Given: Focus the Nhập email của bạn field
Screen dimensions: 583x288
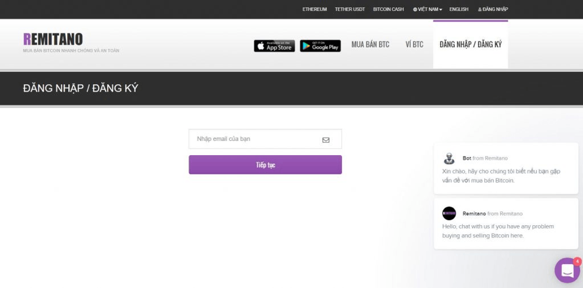Looking at the screenshot, I should (x=265, y=139).
